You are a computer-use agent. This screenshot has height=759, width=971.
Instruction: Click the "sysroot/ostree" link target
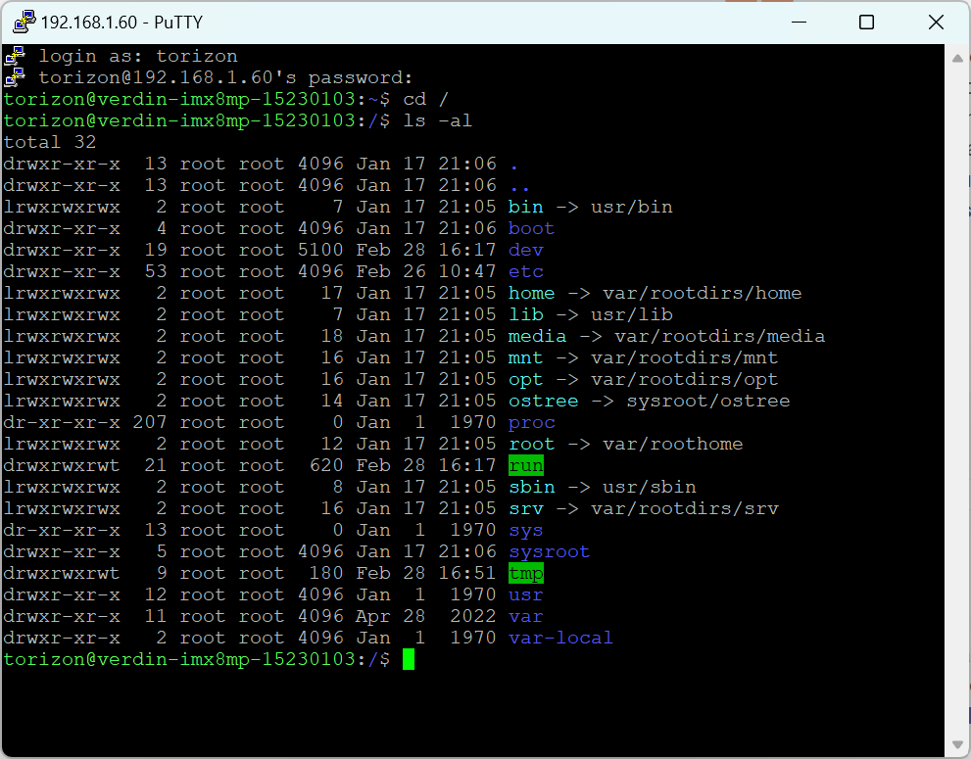(708, 401)
